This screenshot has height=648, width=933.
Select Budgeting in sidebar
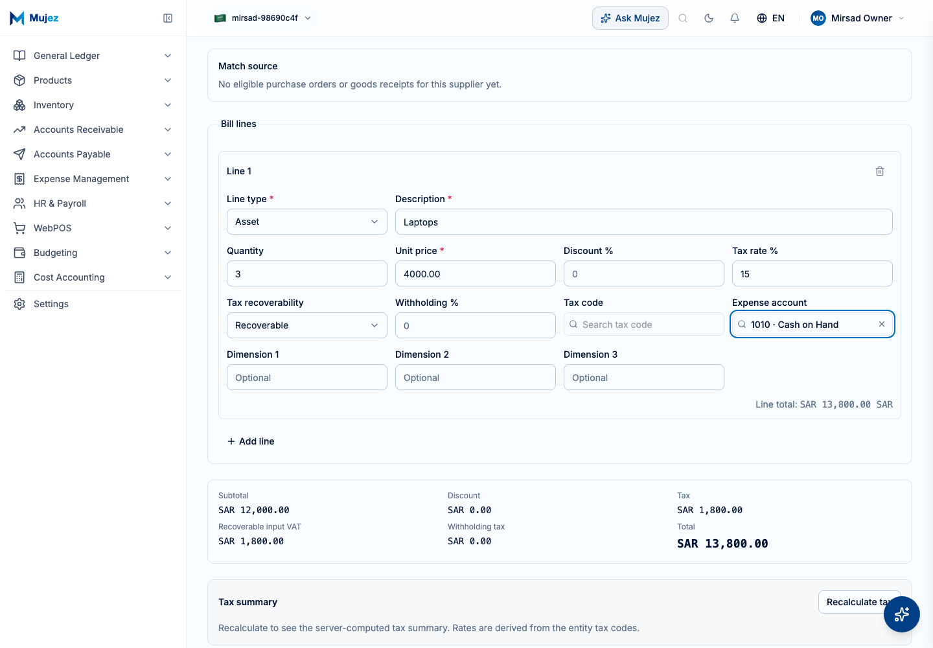pos(93,253)
